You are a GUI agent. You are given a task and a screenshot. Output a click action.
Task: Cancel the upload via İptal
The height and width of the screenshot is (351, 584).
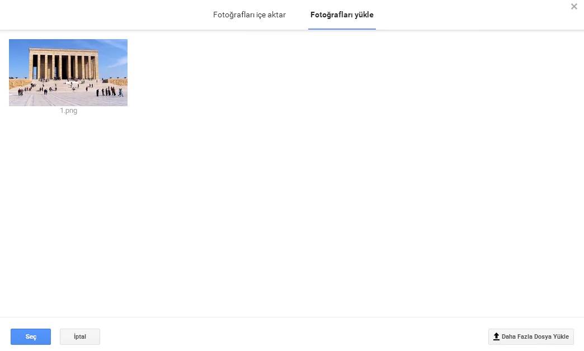[x=79, y=336]
